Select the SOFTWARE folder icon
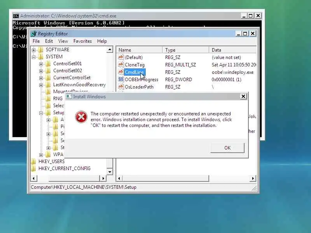311x233 pixels. tap(41, 50)
